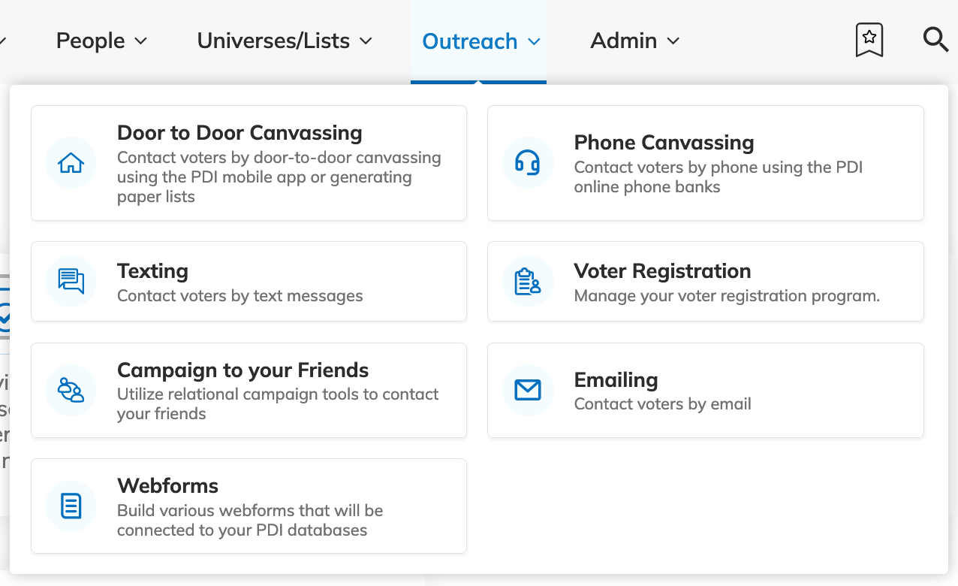
Task: Click the Voter Registration clipboard icon
Action: 528,281
